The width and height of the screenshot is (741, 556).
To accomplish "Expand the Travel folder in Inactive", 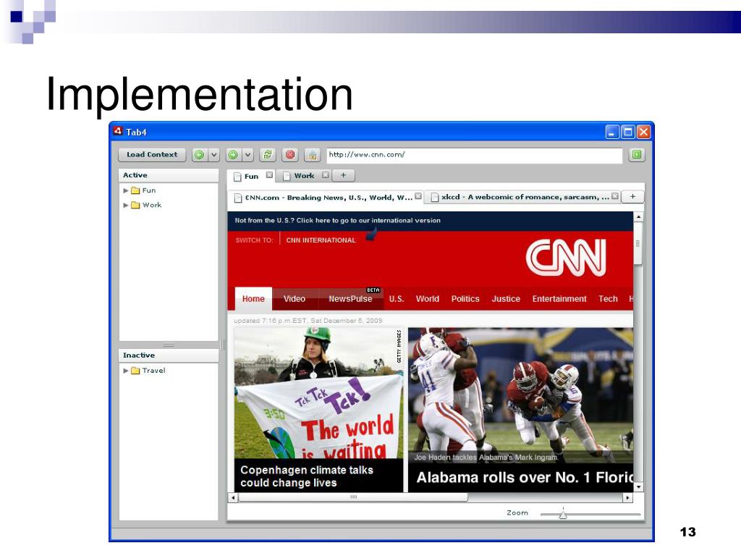I will point(126,371).
